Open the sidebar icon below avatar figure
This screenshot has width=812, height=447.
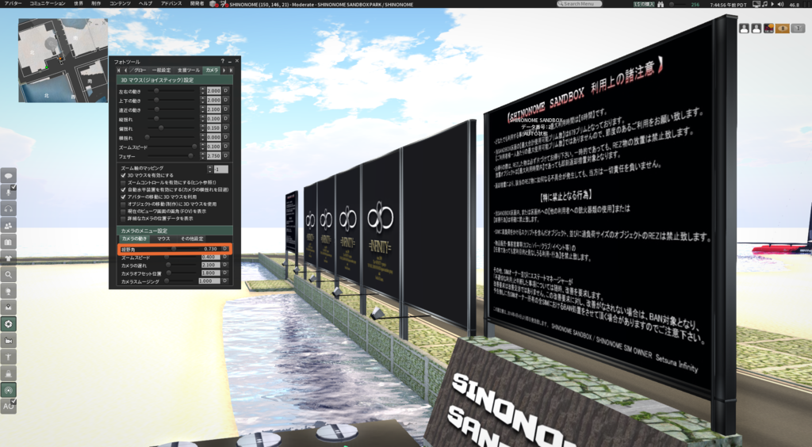click(8, 373)
